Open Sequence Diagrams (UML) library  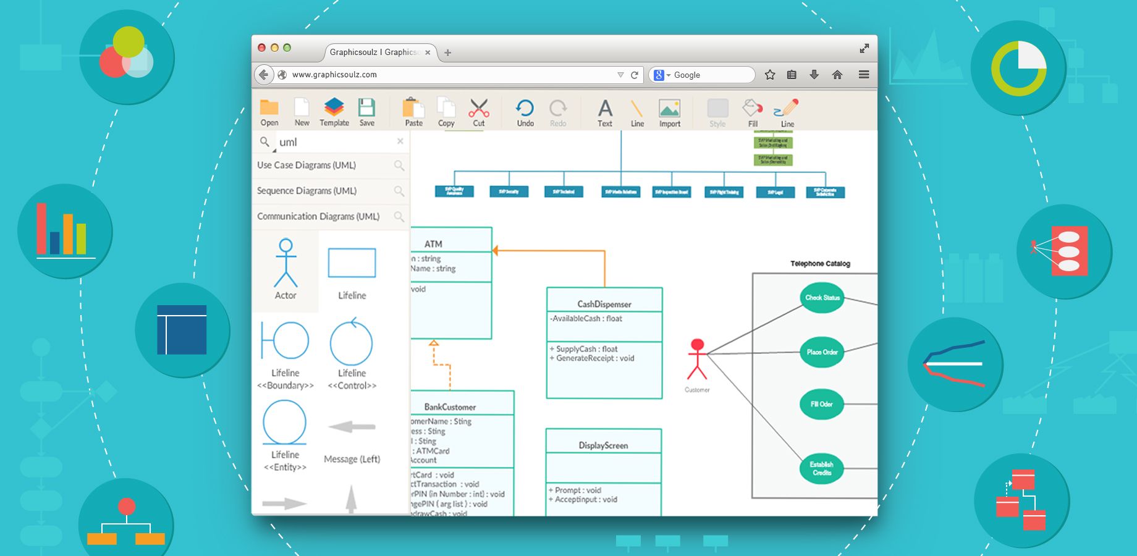tap(331, 191)
